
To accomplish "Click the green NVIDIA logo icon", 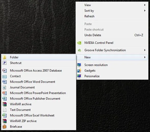I will [79, 43].
